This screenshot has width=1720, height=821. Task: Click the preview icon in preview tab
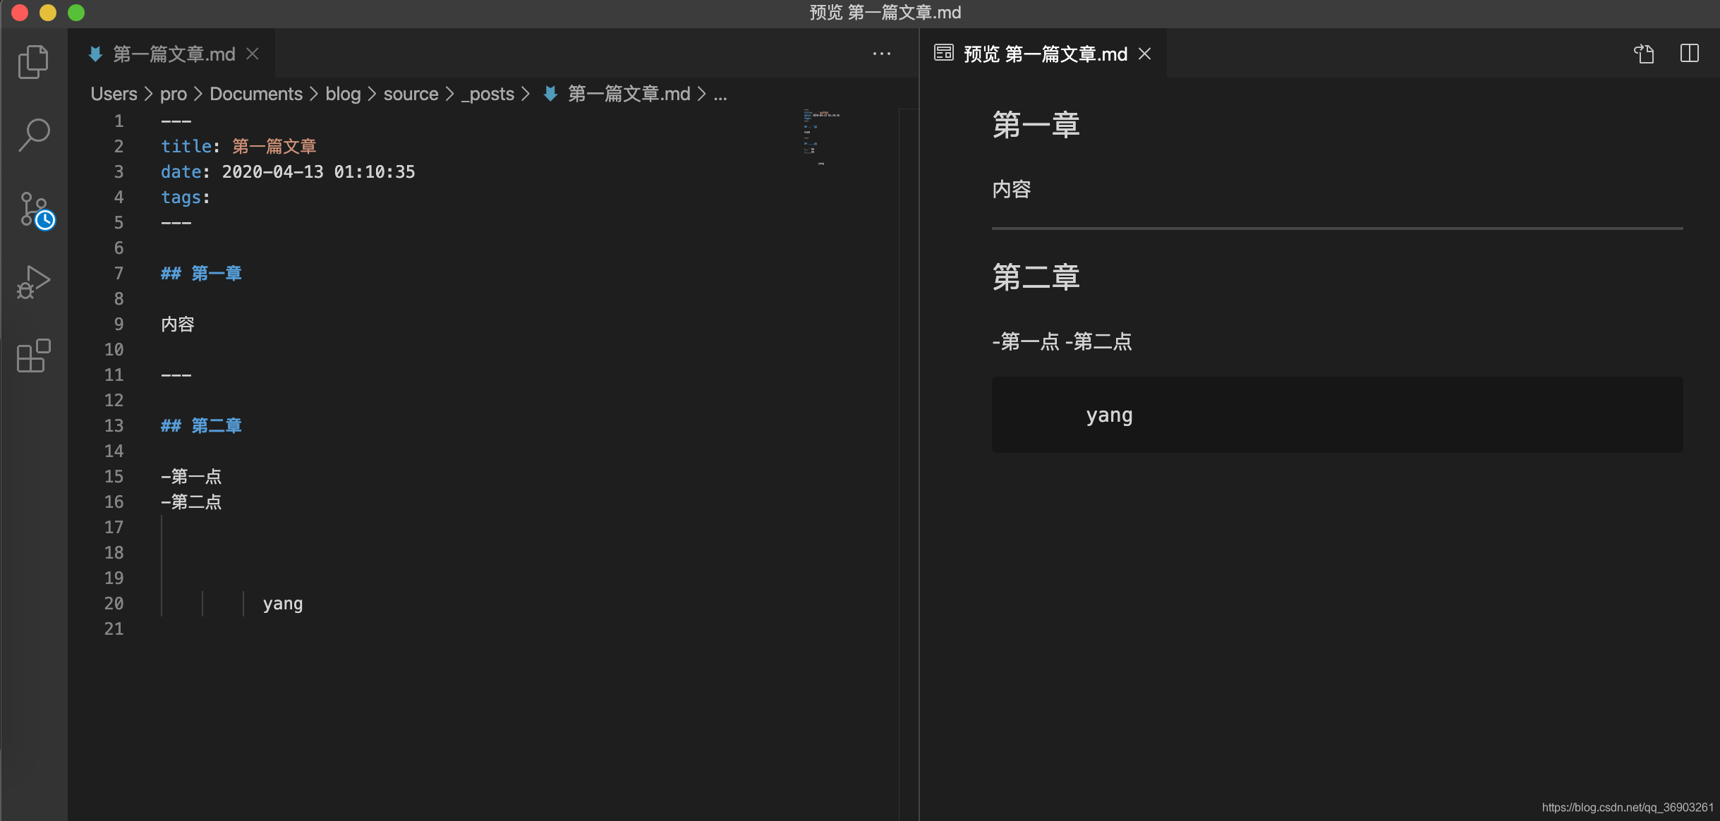[943, 53]
